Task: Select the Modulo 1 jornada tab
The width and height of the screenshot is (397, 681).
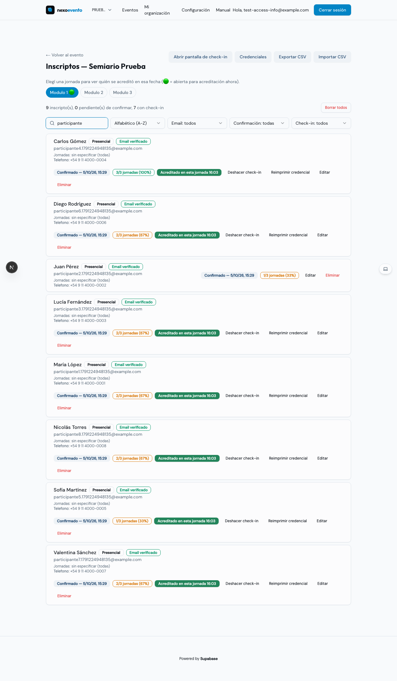Action: pos(62,92)
